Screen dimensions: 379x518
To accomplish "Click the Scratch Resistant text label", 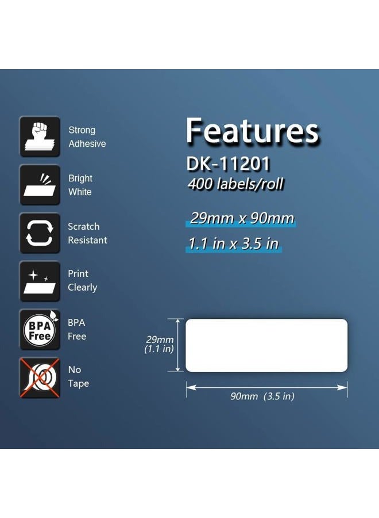I will pos(87,233).
